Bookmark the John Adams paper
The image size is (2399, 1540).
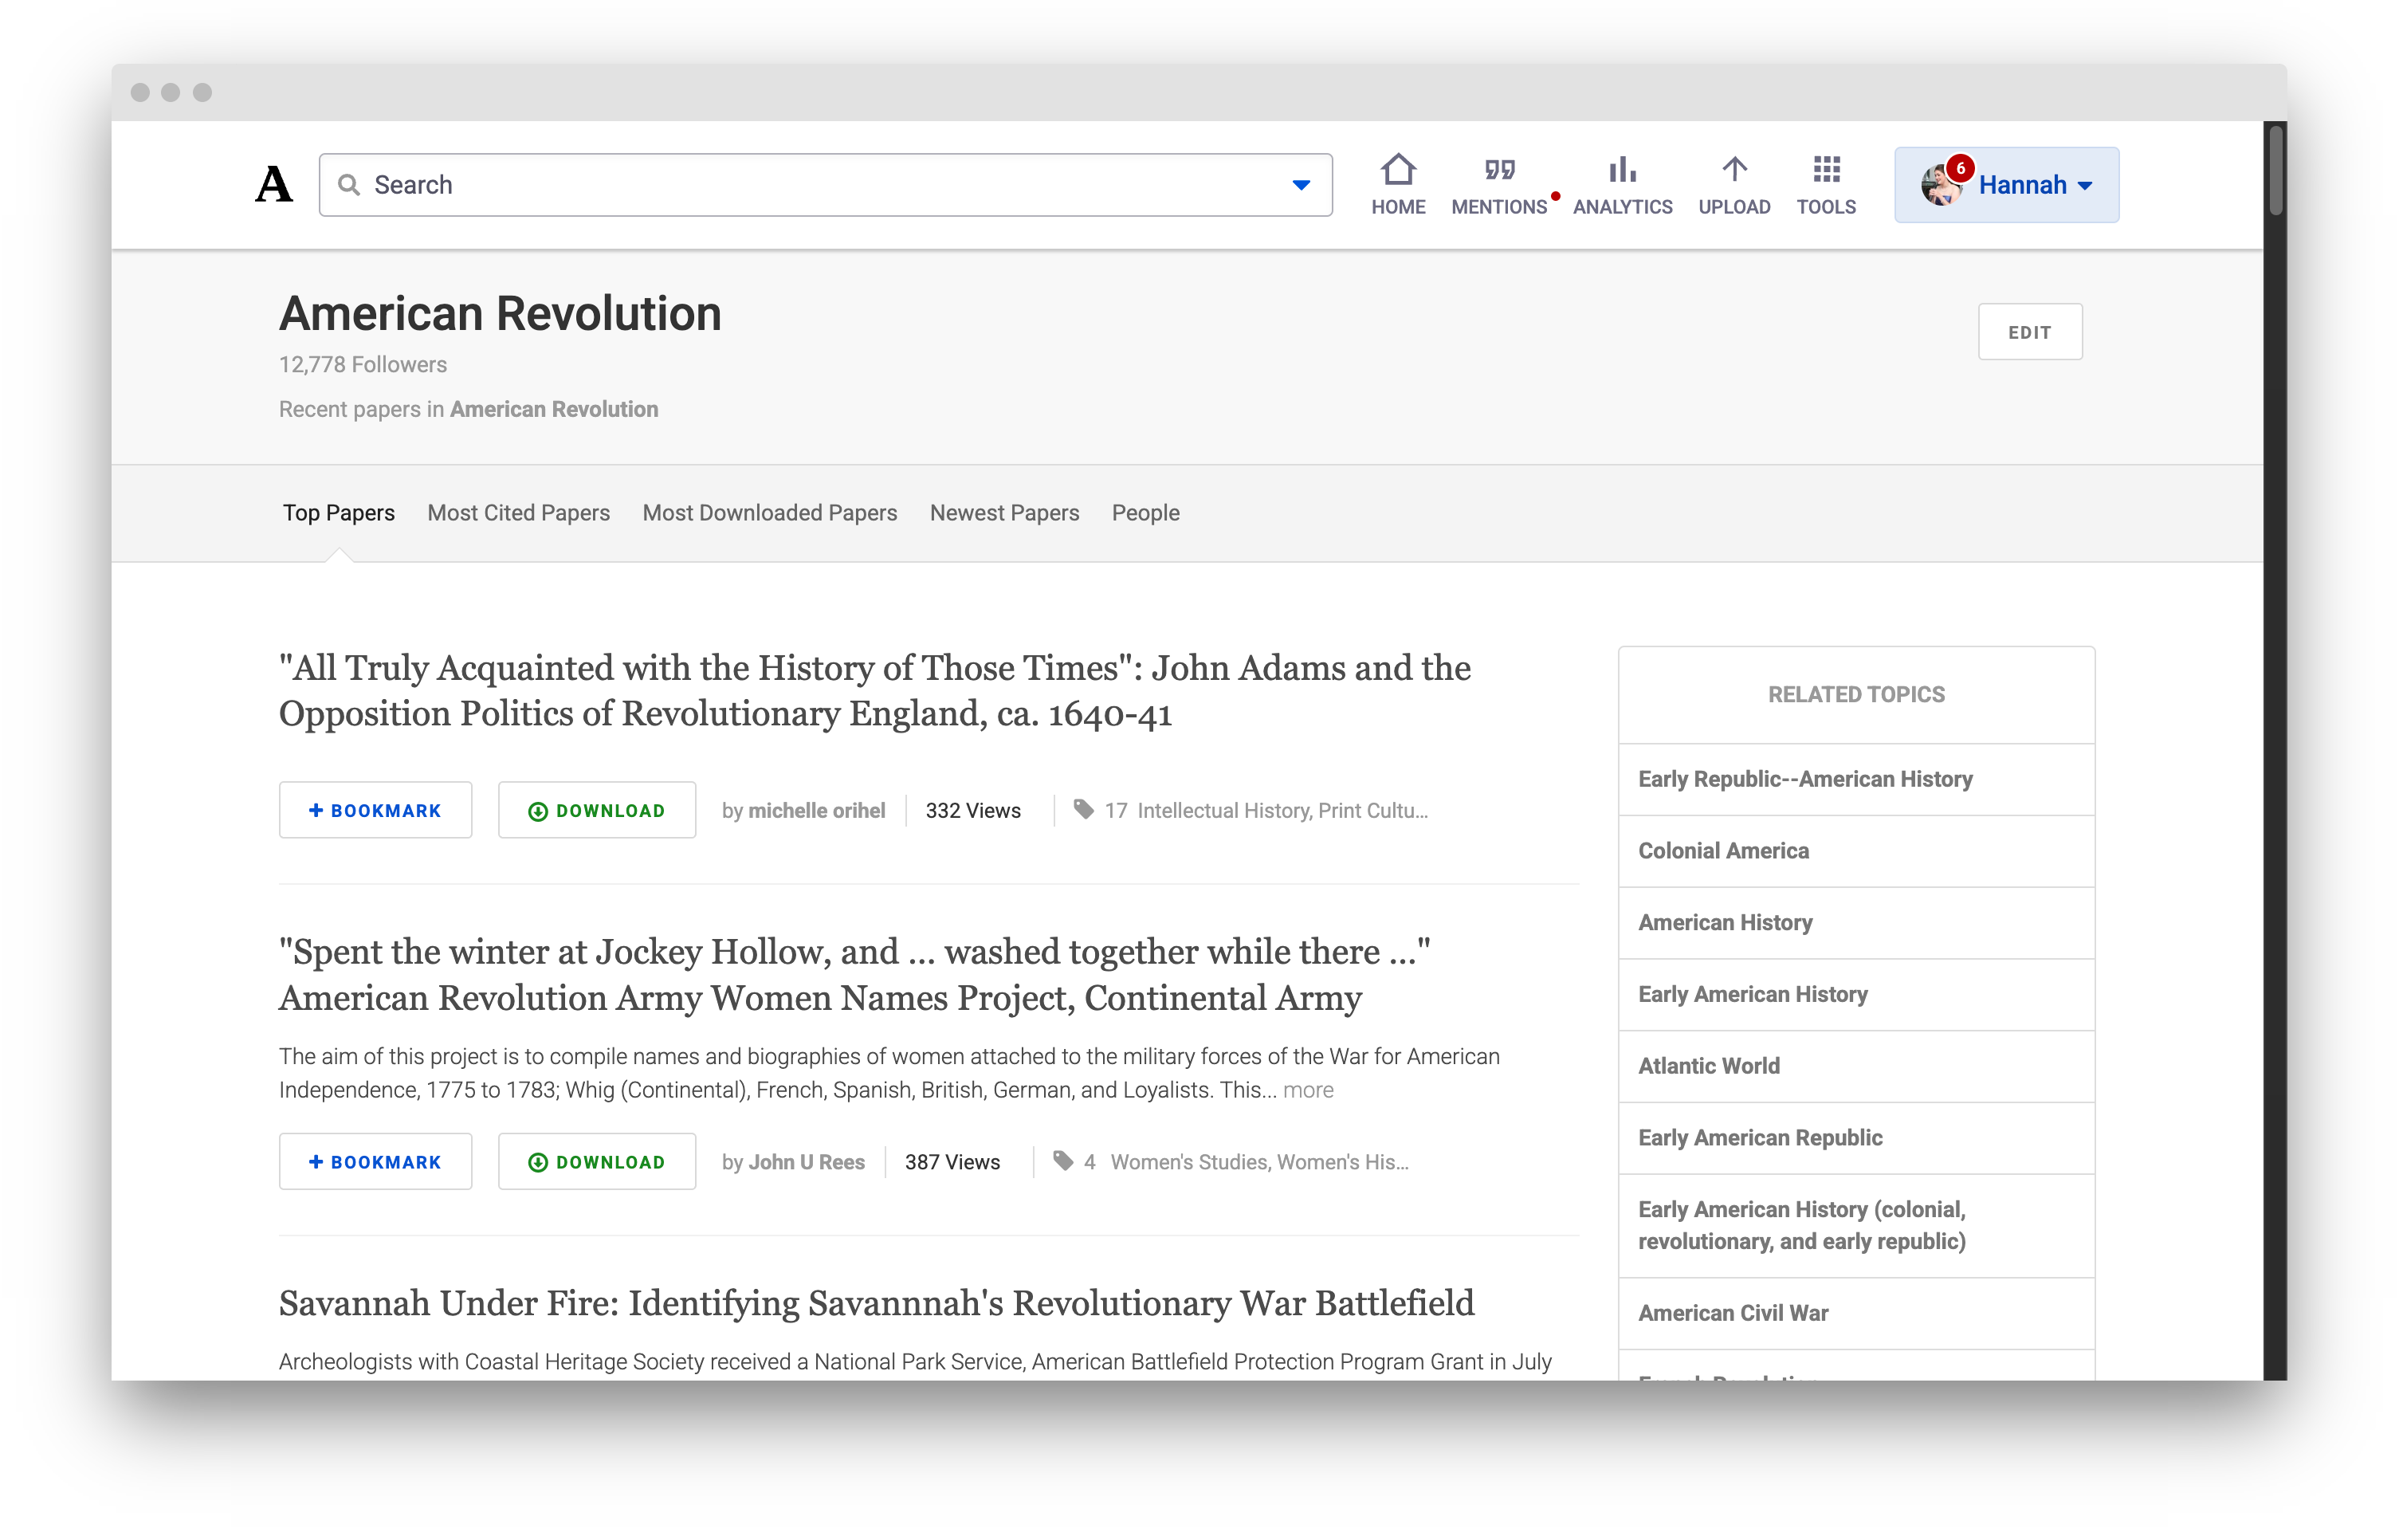pyautogui.click(x=376, y=810)
